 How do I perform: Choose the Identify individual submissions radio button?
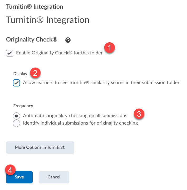pyautogui.click(x=17, y=123)
